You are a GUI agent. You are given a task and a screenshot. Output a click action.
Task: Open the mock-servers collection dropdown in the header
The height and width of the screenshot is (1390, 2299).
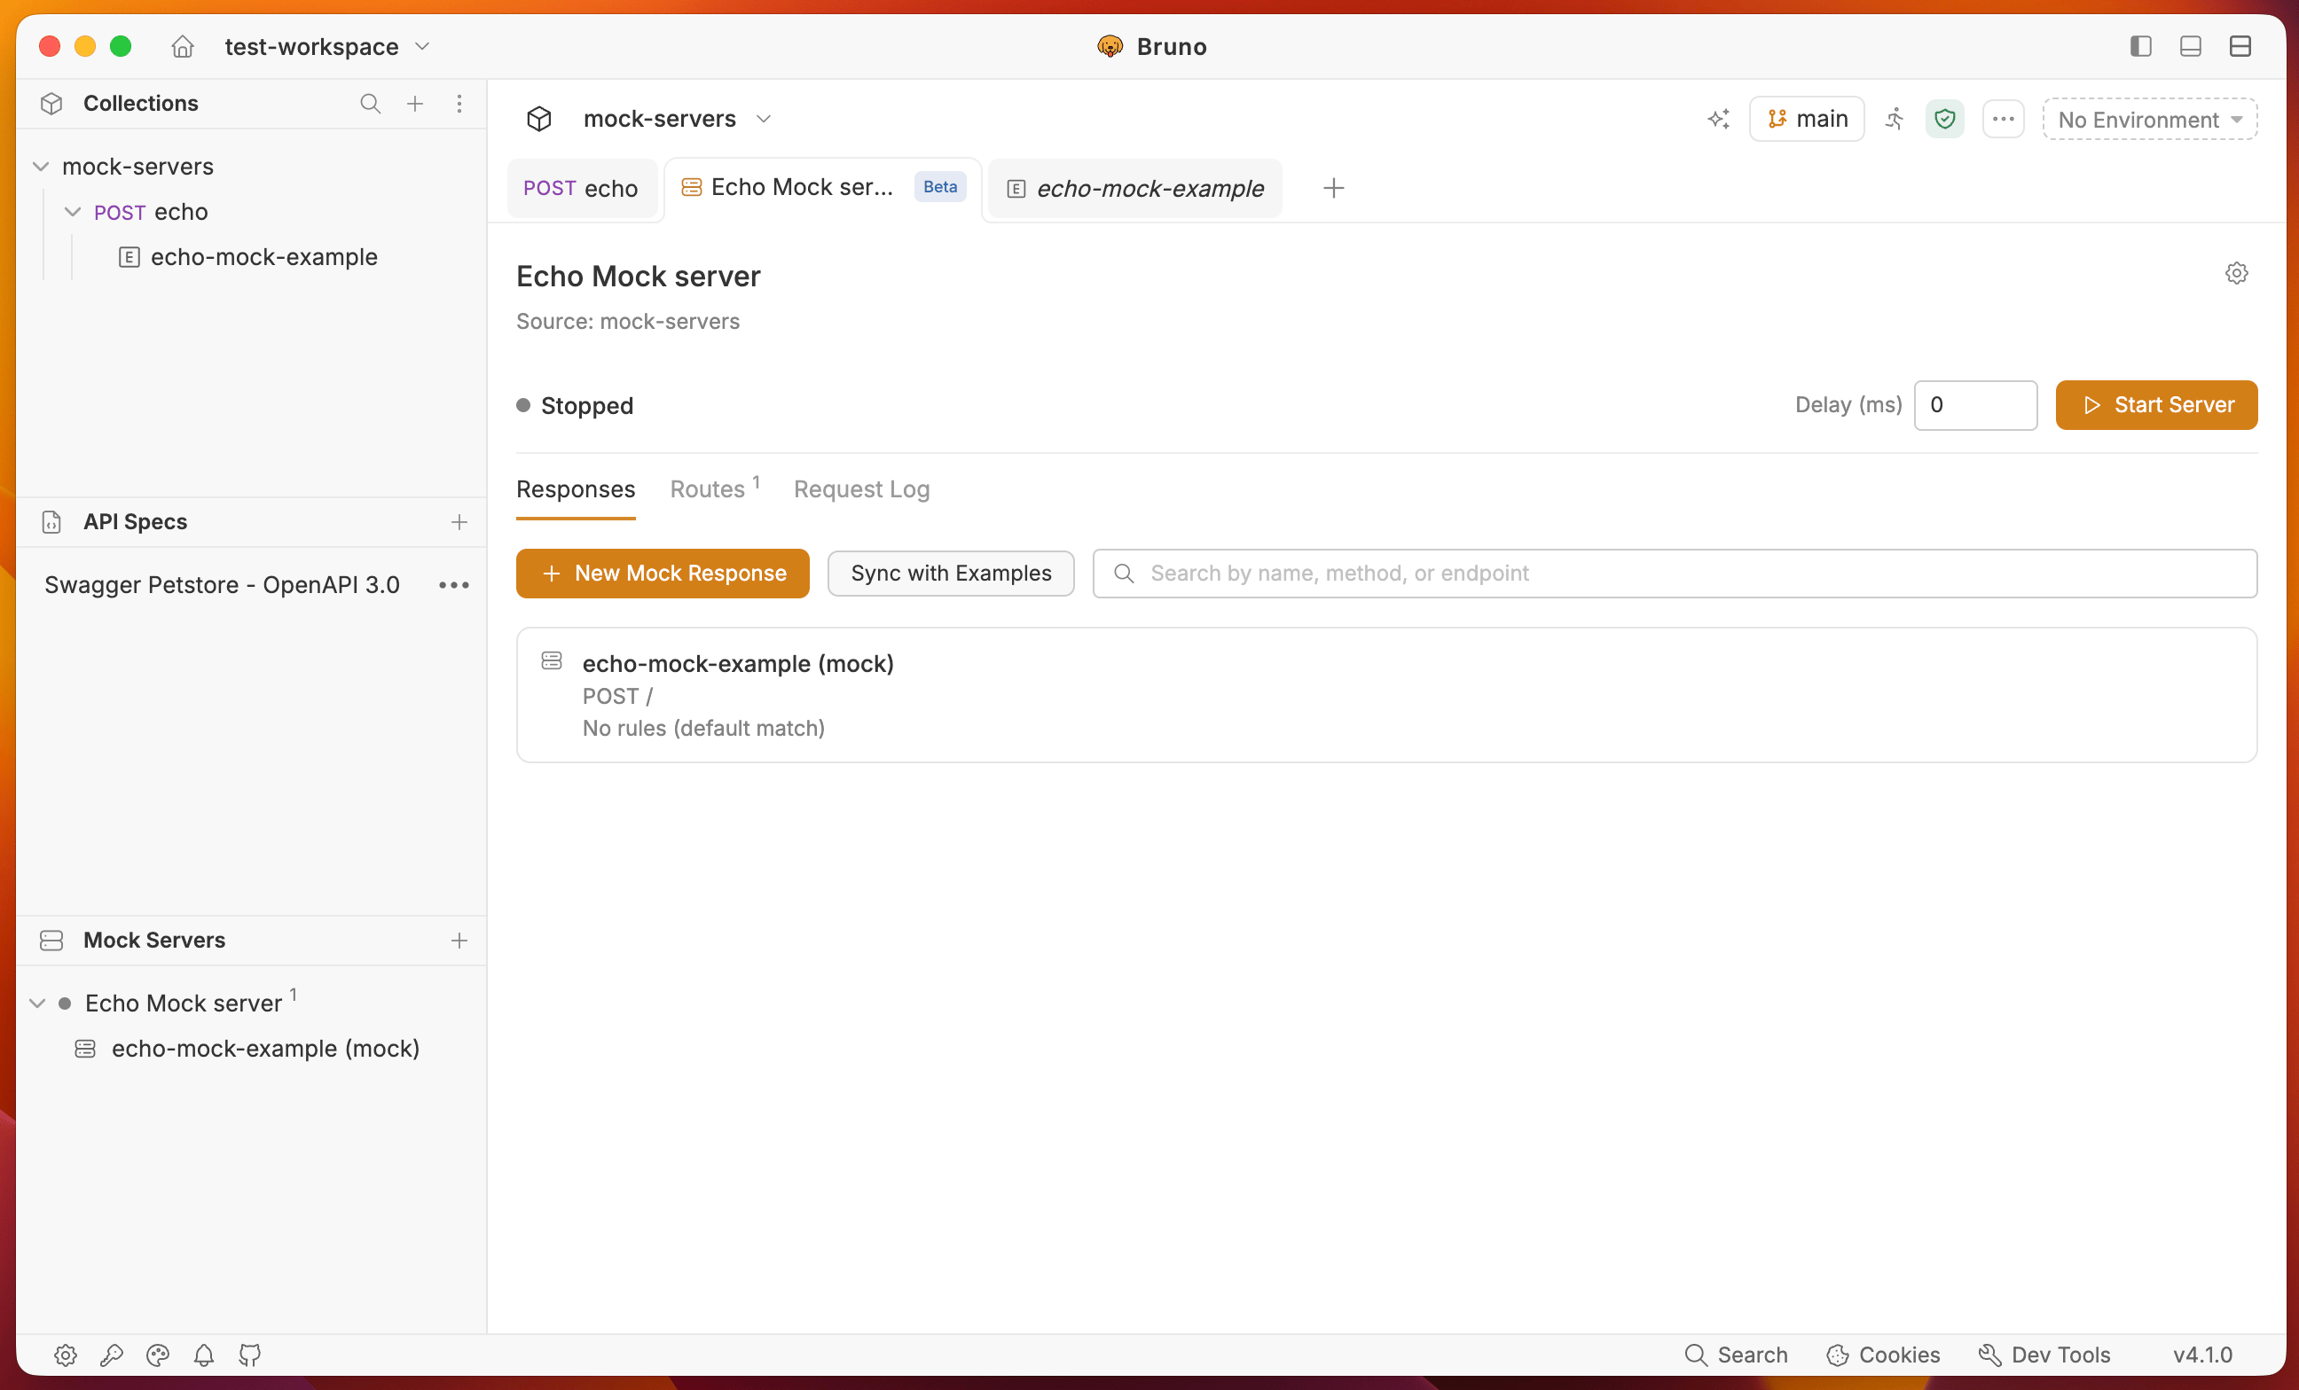point(678,119)
